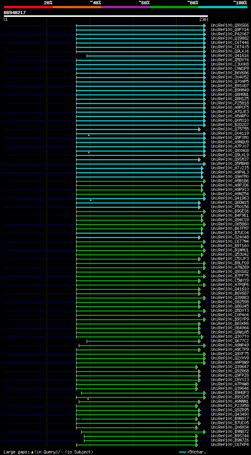Click the UniRef100_Q9LKJ6 label
The width and height of the screenshot is (251, 455).
(230, 51)
